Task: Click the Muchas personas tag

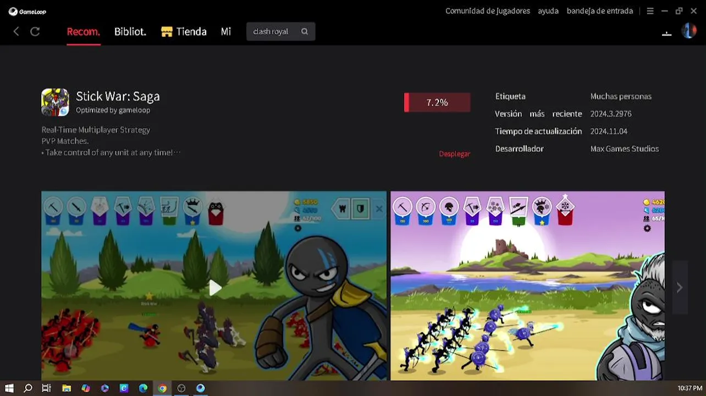Action: (x=621, y=96)
